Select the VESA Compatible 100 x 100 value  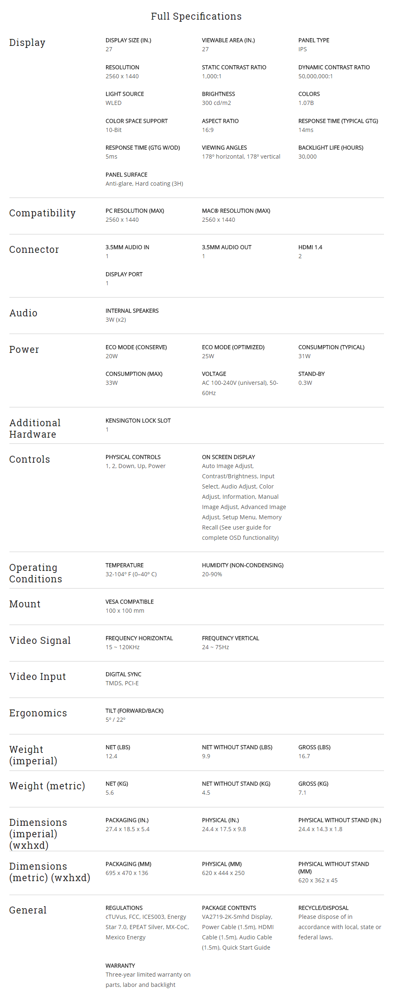click(125, 611)
